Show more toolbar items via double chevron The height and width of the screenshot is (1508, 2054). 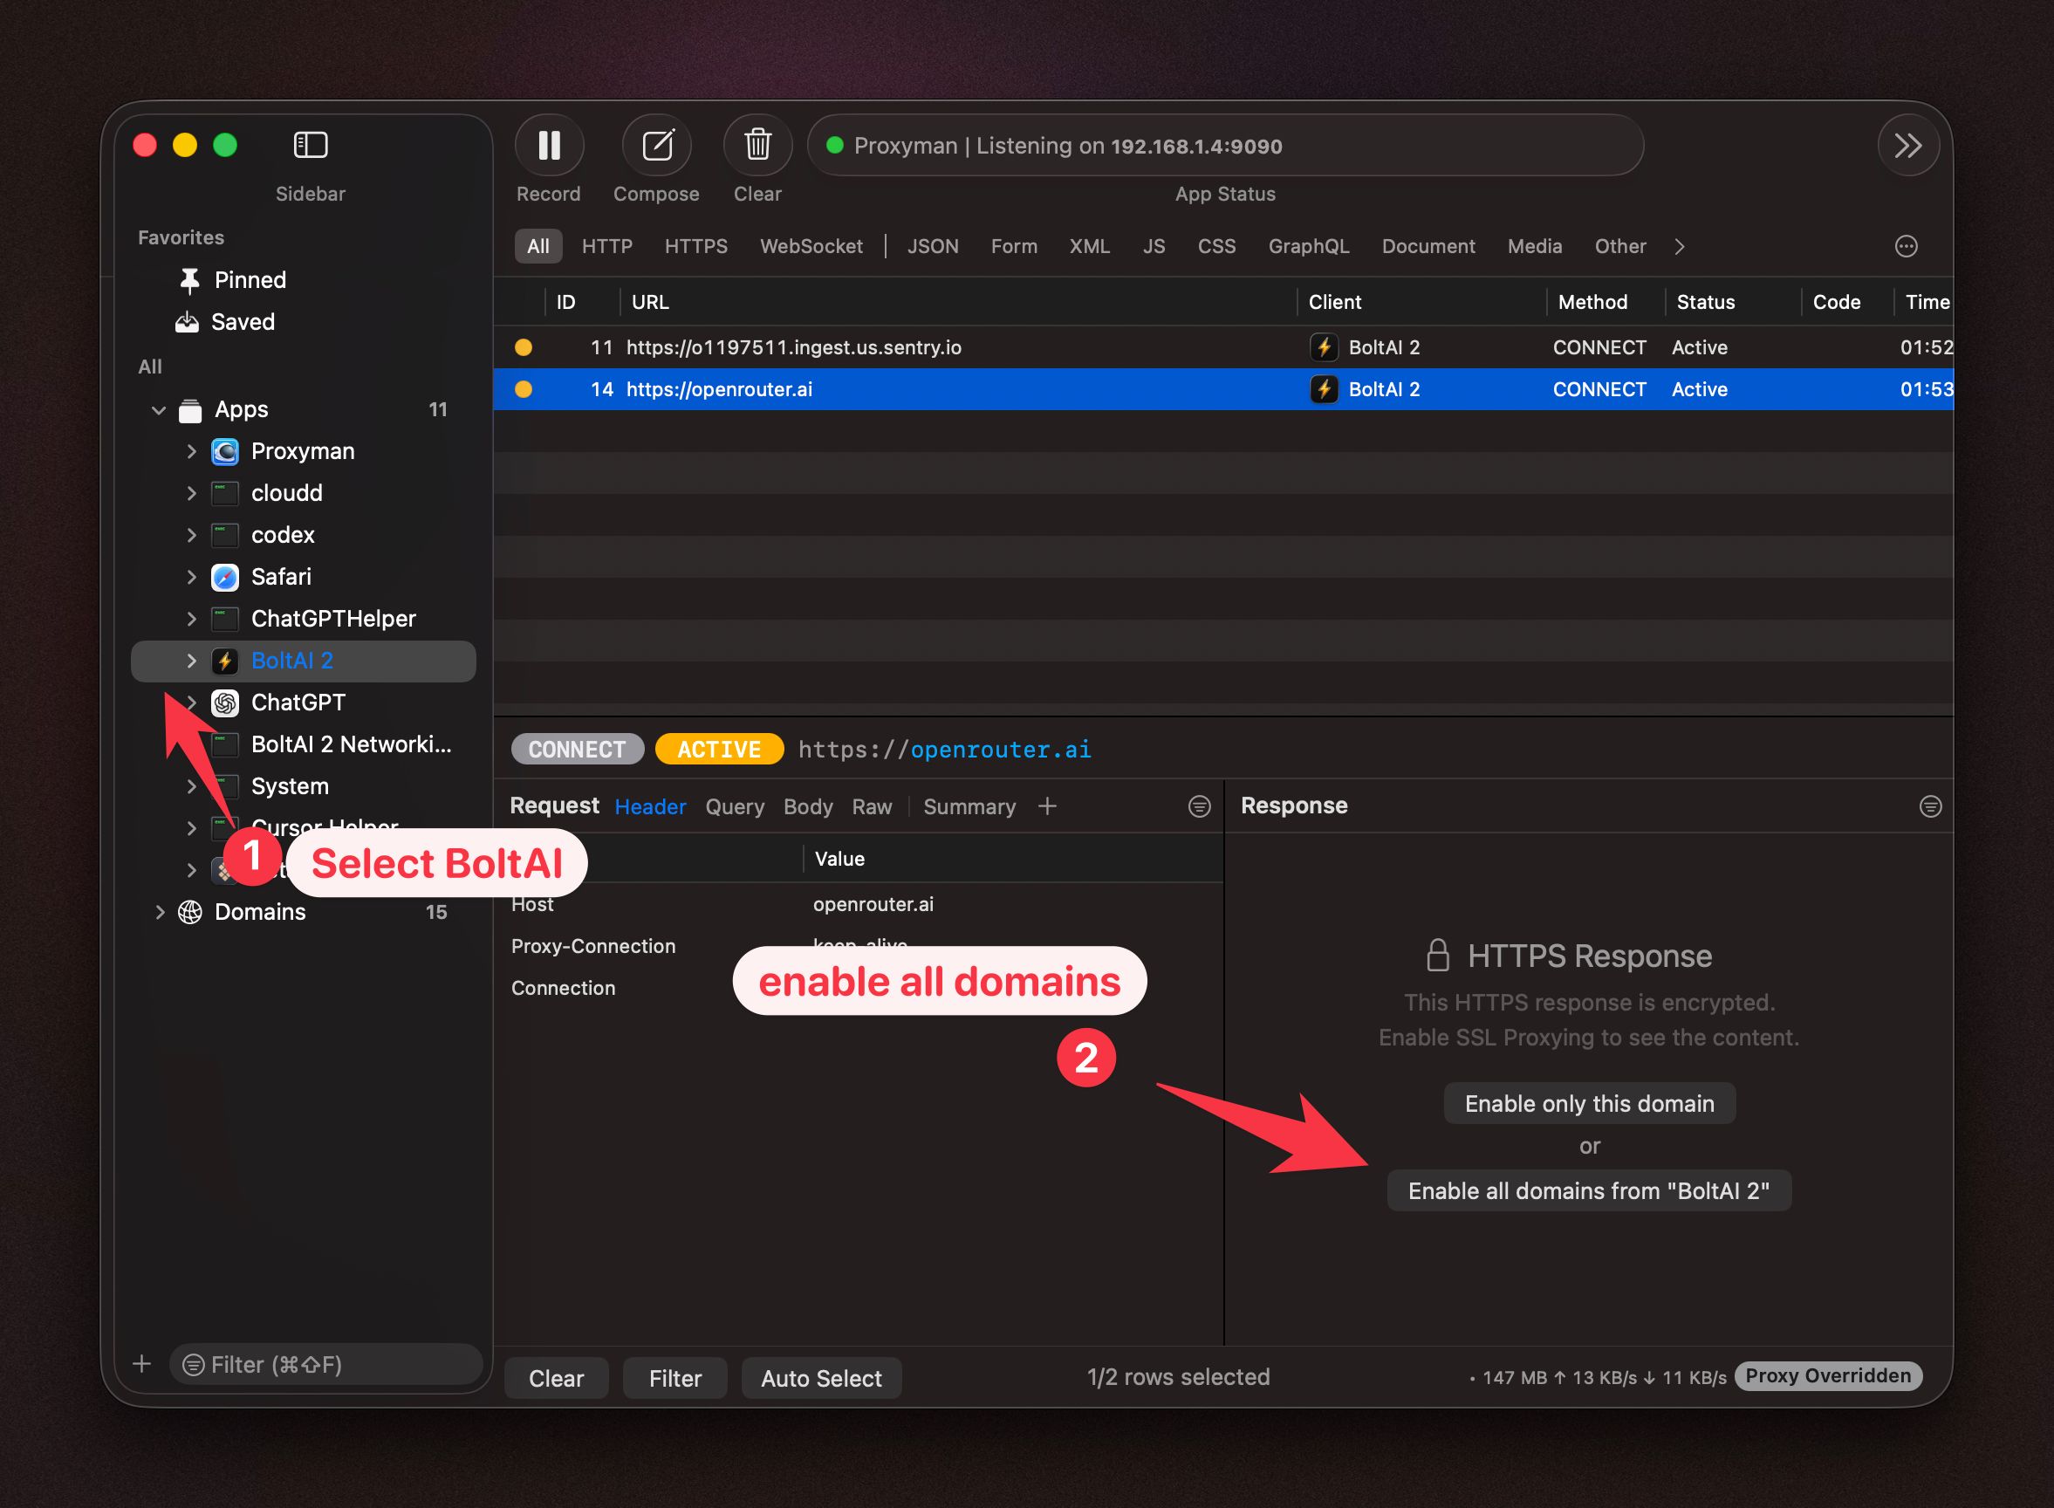coord(1908,145)
